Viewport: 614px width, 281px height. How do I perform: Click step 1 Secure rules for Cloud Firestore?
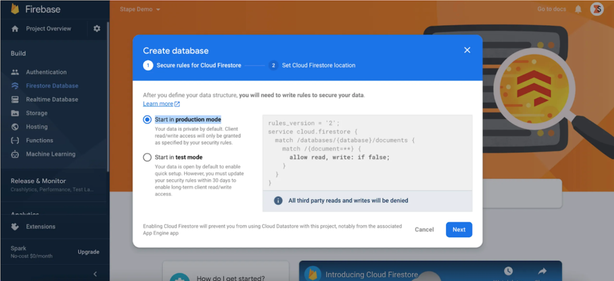(192, 65)
